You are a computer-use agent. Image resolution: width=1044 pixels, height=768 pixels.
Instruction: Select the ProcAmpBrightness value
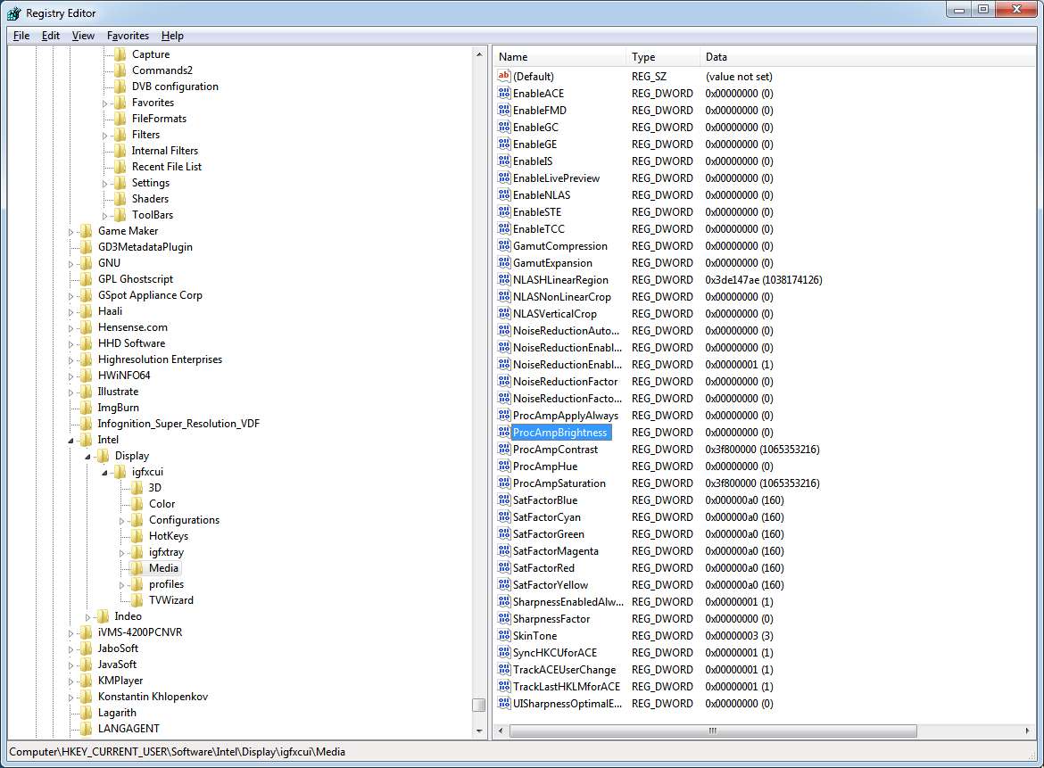pyautogui.click(x=560, y=432)
